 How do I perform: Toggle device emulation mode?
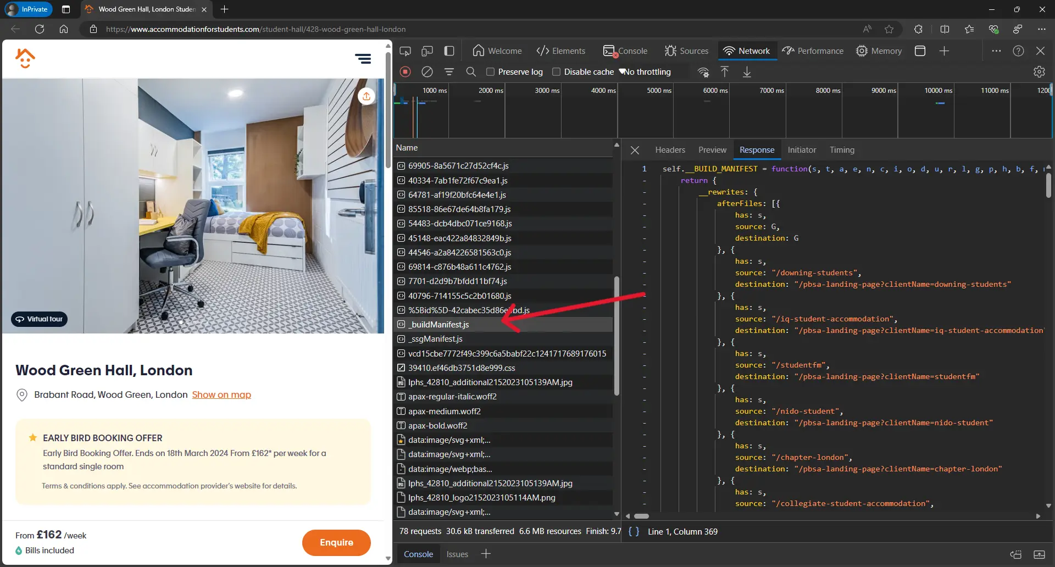coord(427,51)
